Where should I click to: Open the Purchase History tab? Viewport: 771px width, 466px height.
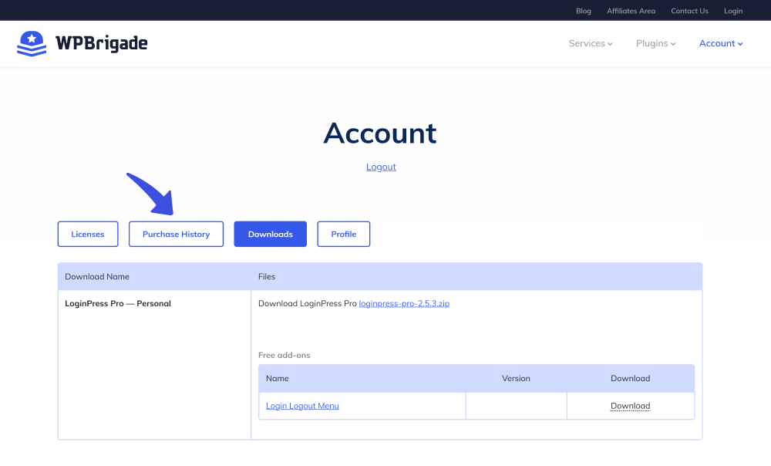click(x=176, y=235)
